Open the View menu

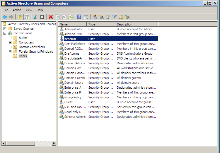pos(29,10)
